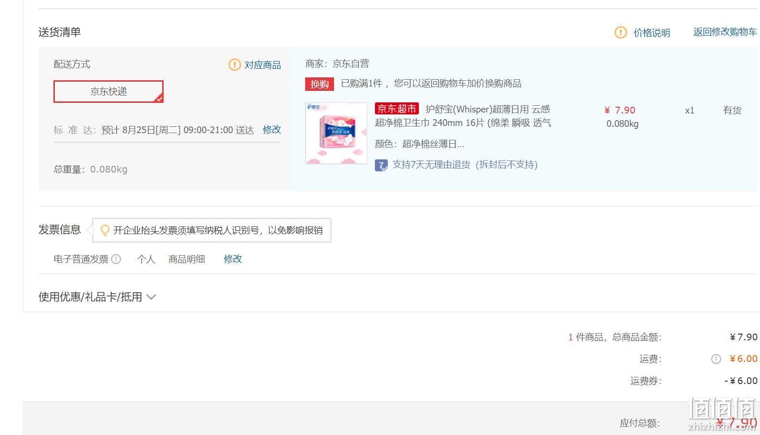Screen dimensions: 760x435
Task: Click the 价格说明 warning icon
Action: 620,33
